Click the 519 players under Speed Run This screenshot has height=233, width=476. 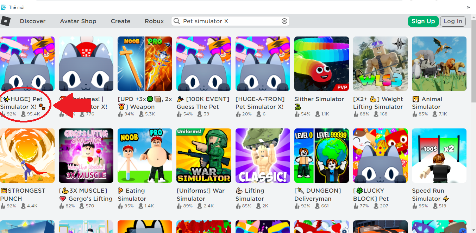click(440, 206)
